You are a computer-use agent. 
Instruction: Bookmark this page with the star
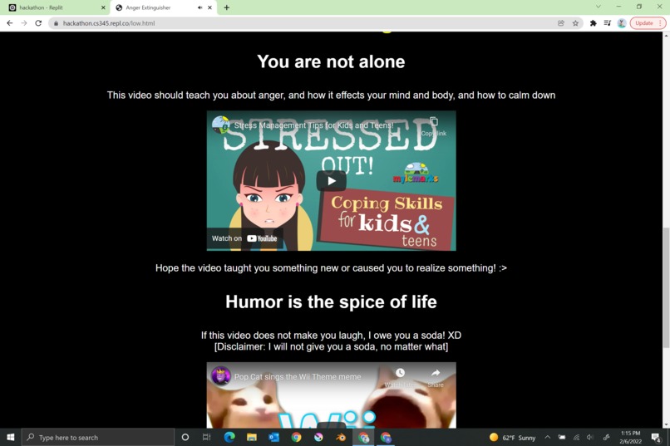(x=575, y=23)
